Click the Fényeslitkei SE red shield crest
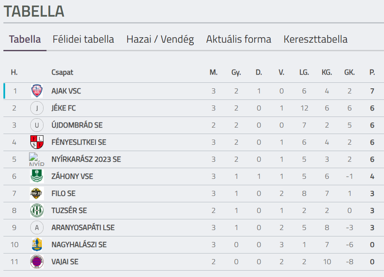This screenshot has width=384, height=277. [x=37, y=142]
